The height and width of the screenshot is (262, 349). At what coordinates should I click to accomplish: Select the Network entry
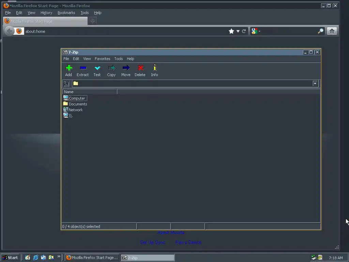tap(73, 110)
